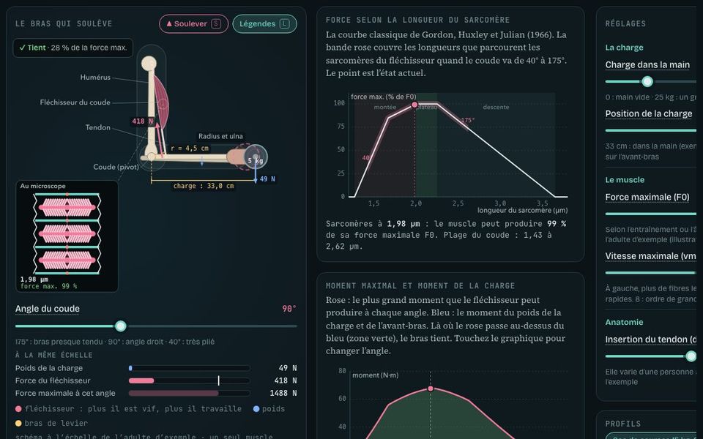Viewport: 703px width, 439px height.
Task: Click the charge : 33,0 cm dimension label
Action: click(x=204, y=185)
